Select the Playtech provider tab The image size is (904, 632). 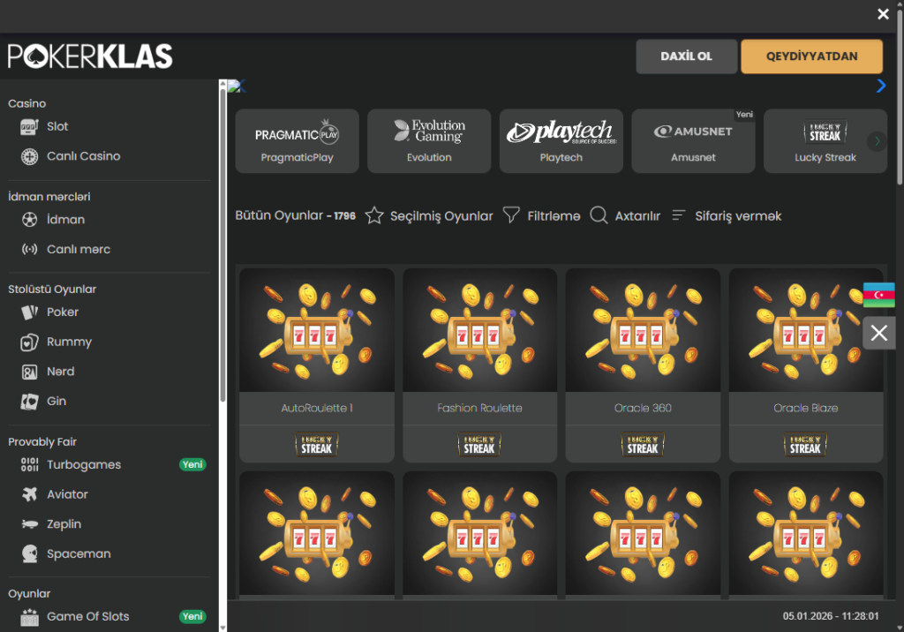pos(561,140)
